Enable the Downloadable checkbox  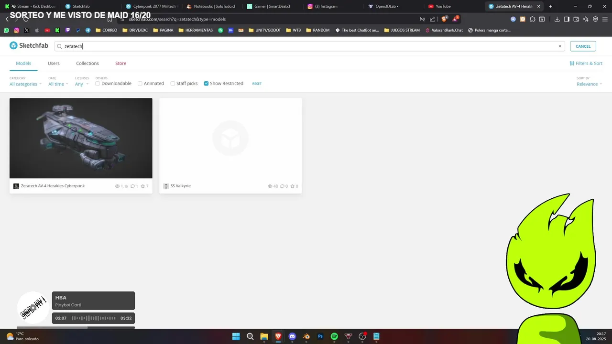tap(98, 84)
